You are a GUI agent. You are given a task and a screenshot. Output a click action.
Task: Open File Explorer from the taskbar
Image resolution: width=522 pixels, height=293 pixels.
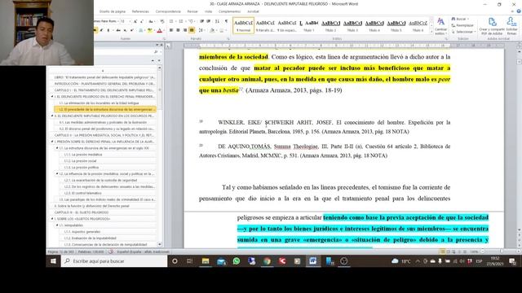(x=206, y=261)
